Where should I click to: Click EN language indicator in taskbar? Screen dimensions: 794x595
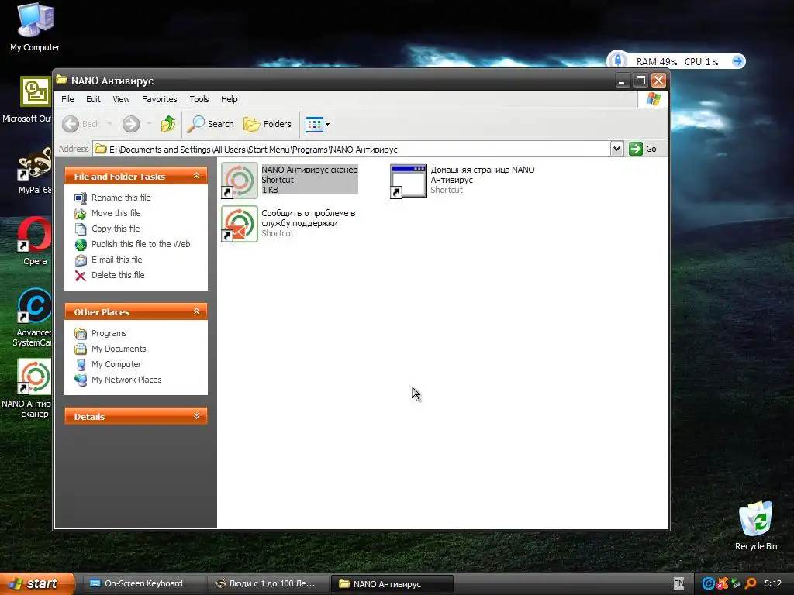[678, 583]
